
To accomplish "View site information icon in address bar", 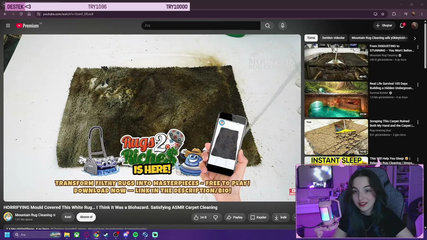I will (x=39, y=14).
